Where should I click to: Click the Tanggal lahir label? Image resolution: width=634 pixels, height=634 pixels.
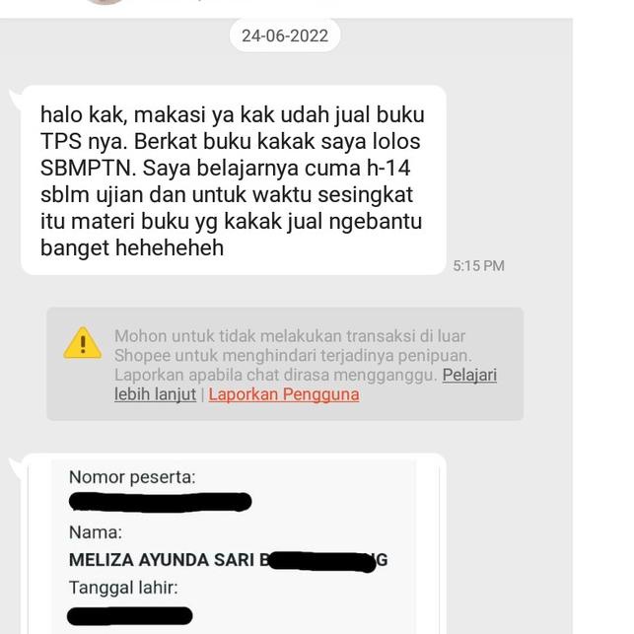pyautogui.click(x=123, y=588)
